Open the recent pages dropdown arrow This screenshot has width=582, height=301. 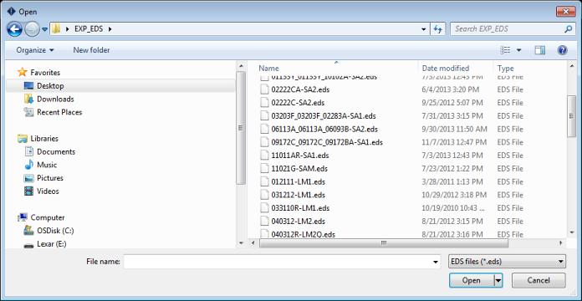click(44, 29)
